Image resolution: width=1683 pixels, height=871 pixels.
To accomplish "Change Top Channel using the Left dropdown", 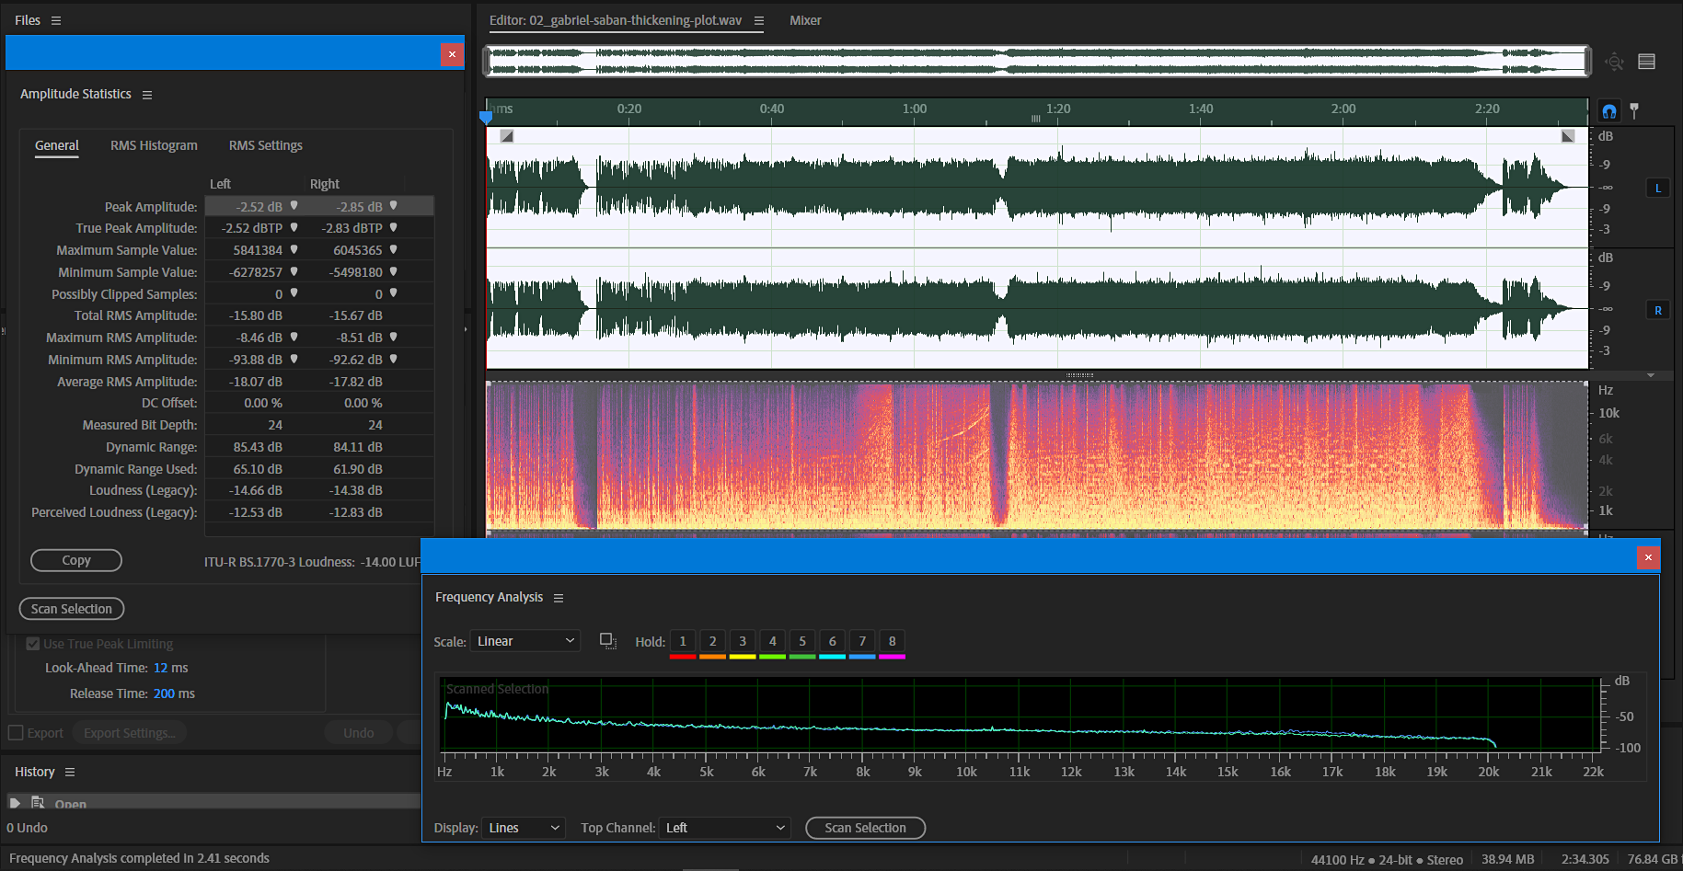I will pyautogui.click(x=724, y=828).
